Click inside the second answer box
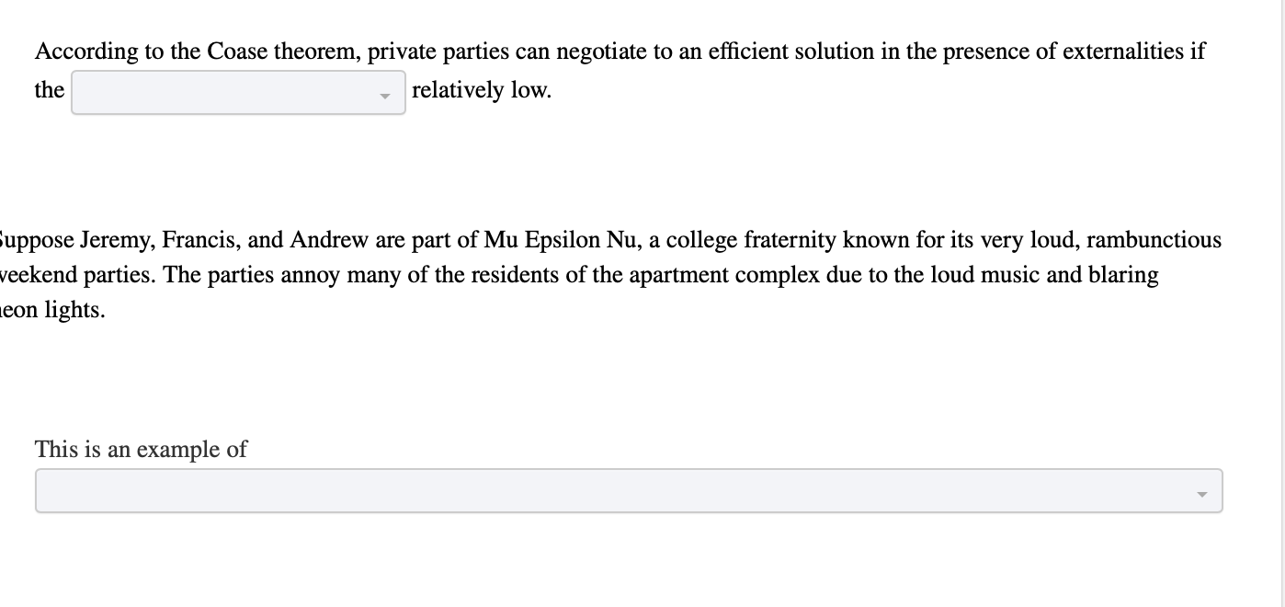1285x607 pixels. (x=552, y=490)
